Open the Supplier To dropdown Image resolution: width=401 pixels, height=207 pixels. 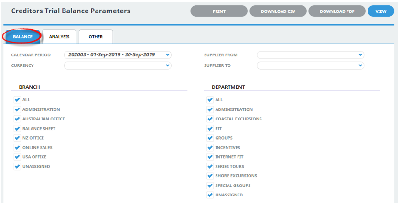pyautogui.click(x=360, y=65)
